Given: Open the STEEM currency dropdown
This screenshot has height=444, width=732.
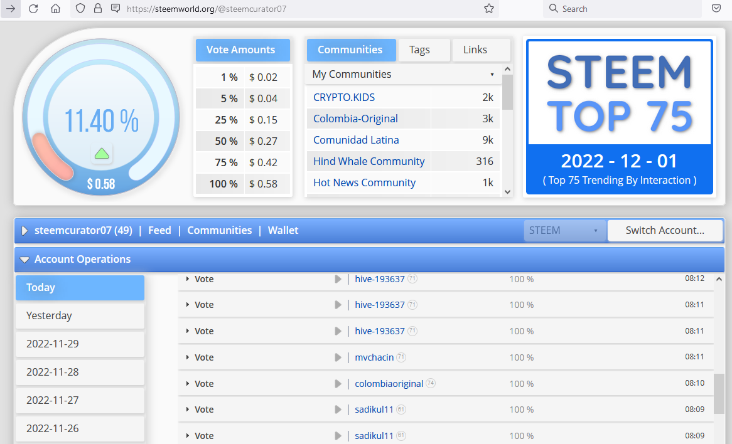Looking at the screenshot, I should pyautogui.click(x=564, y=230).
